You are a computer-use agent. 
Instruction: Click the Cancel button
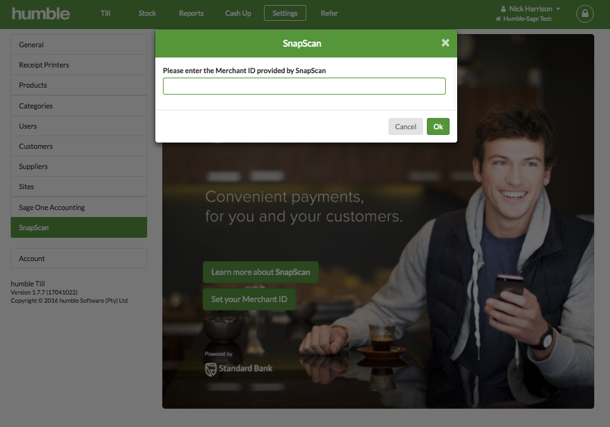point(405,127)
